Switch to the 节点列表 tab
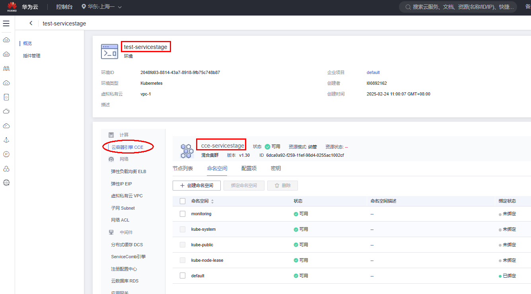This screenshot has height=294, width=531. pos(183,168)
